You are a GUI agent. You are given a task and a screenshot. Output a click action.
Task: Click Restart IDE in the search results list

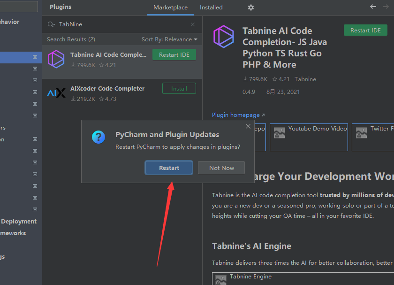click(x=174, y=54)
